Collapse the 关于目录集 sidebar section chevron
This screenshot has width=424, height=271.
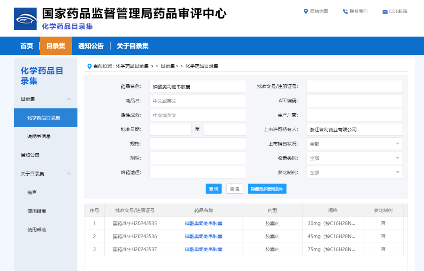tap(69, 174)
